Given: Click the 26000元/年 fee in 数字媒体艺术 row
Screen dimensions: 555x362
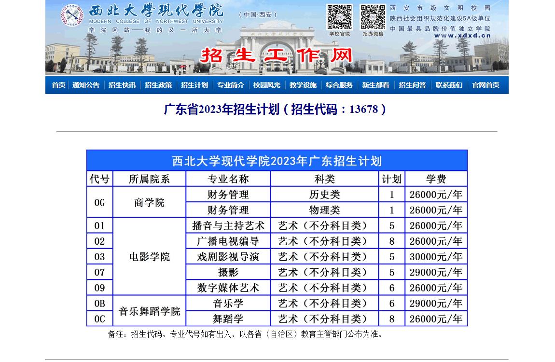Looking at the screenshot, I should click(x=436, y=288).
